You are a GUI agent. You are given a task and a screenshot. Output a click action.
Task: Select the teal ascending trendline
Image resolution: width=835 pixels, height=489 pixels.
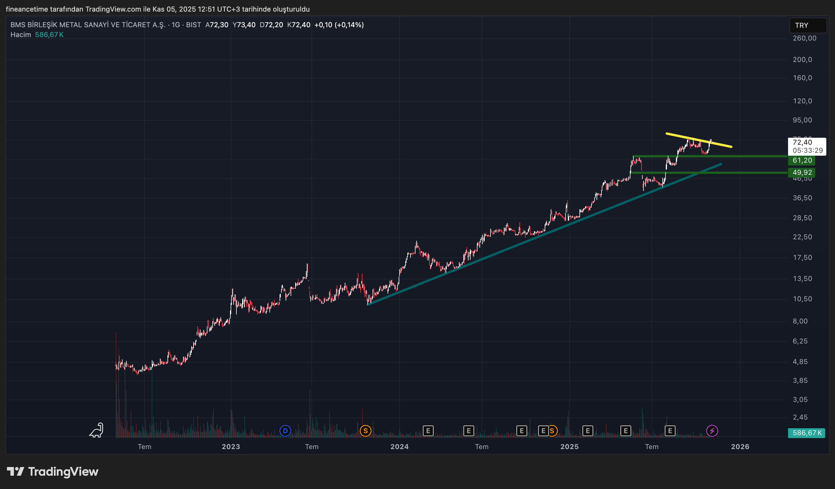497,253
